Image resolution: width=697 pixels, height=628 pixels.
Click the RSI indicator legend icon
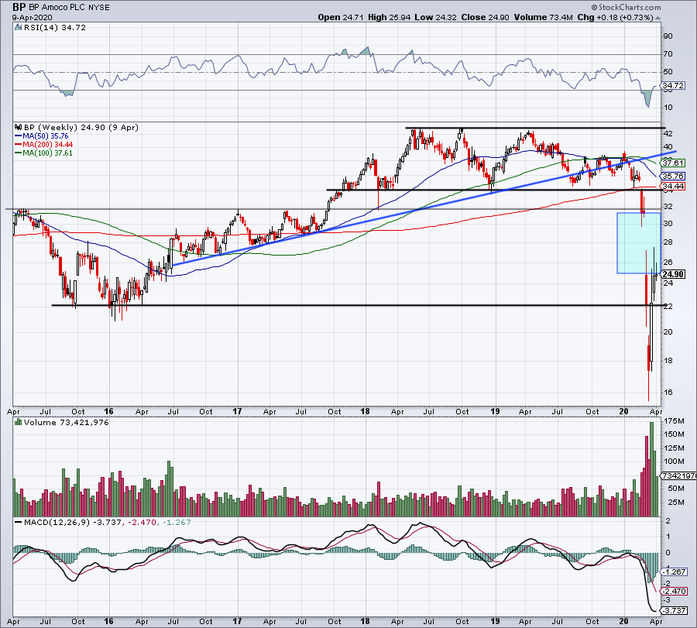(x=18, y=28)
